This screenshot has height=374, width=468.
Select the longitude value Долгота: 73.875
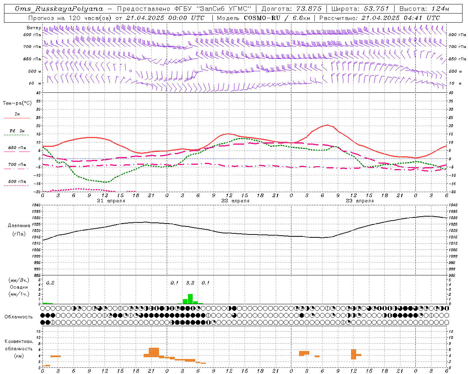pos(292,9)
